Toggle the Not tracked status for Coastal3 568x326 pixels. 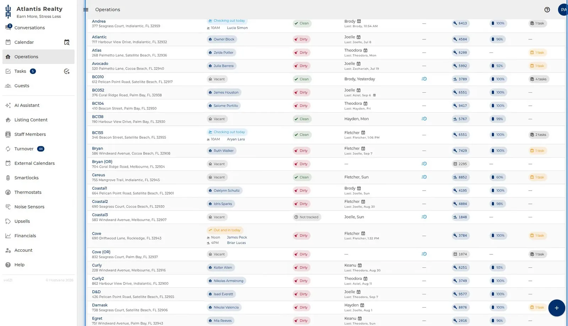307,217
